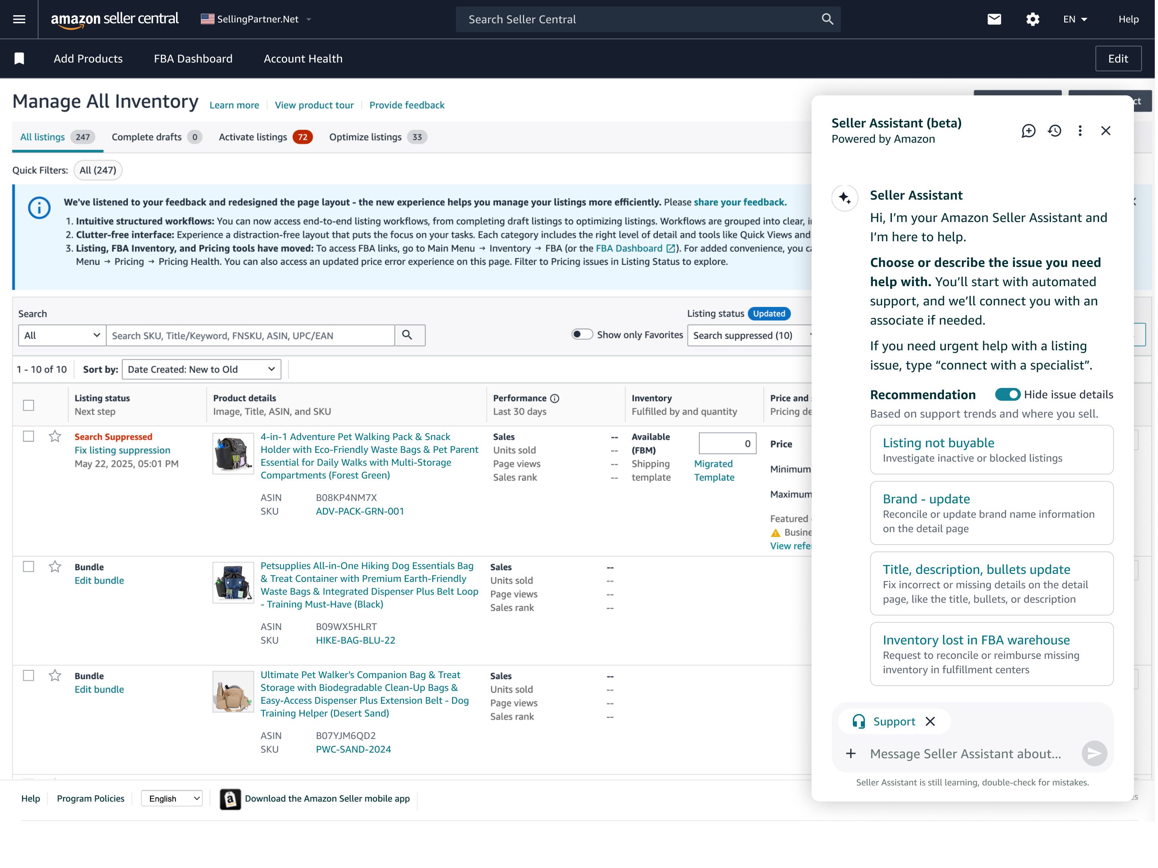Open Seller Assistant more options menu
Screen dimensions: 1158x868
1080,131
